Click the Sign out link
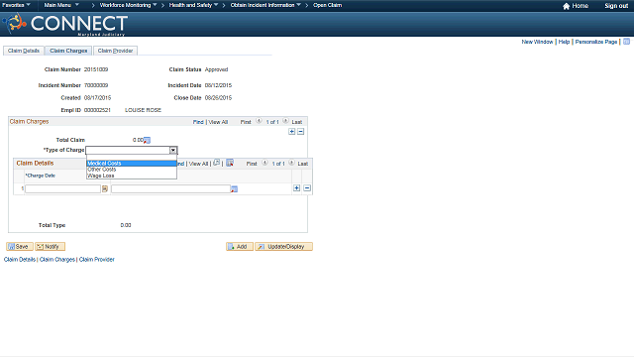Image resolution: width=634 pixels, height=357 pixels. (x=616, y=6)
